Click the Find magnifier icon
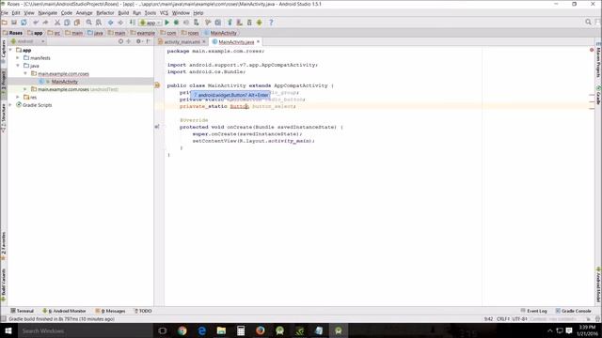602x338 pixels. pyautogui.click(x=88, y=23)
